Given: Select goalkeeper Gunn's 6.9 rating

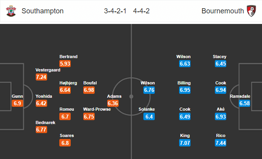Looking at the screenshot, I should point(17,103).
